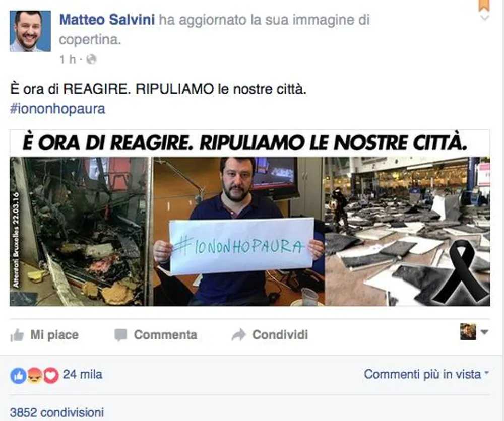Open the Matteo Salvini profile name link
Image resolution: width=504 pixels, height=421 pixels.
tap(107, 20)
